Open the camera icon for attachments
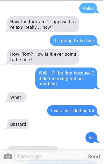This screenshot has height=164, width=104. pyautogui.click(x=8, y=156)
